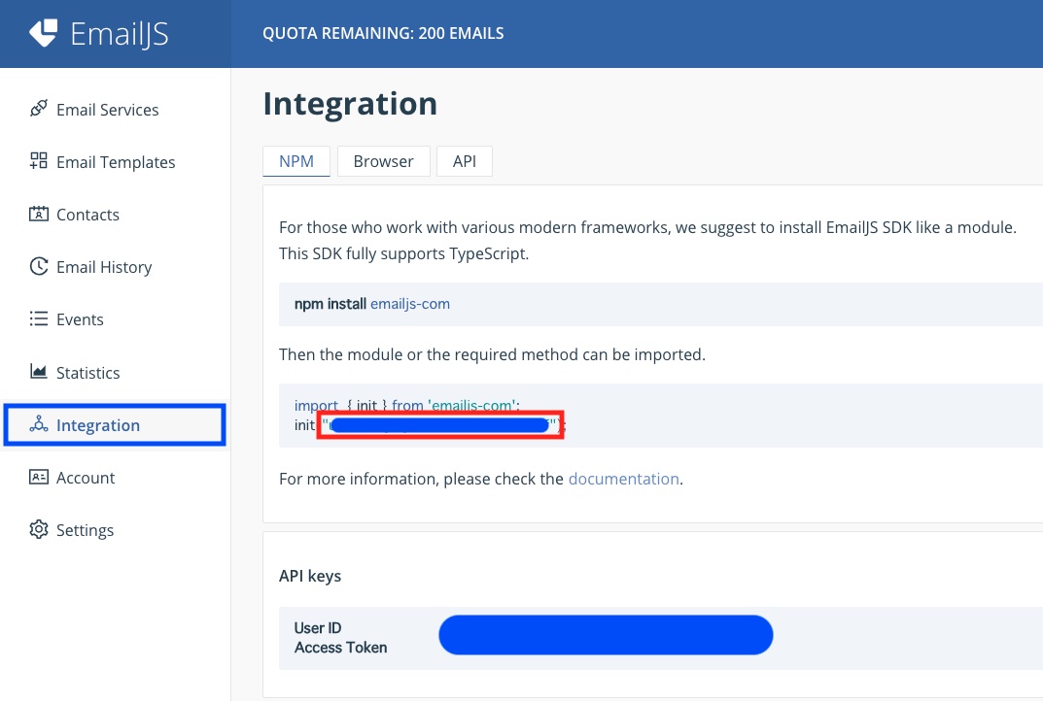Click the Integration flask icon
This screenshot has width=1043, height=701.
coord(38,425)
